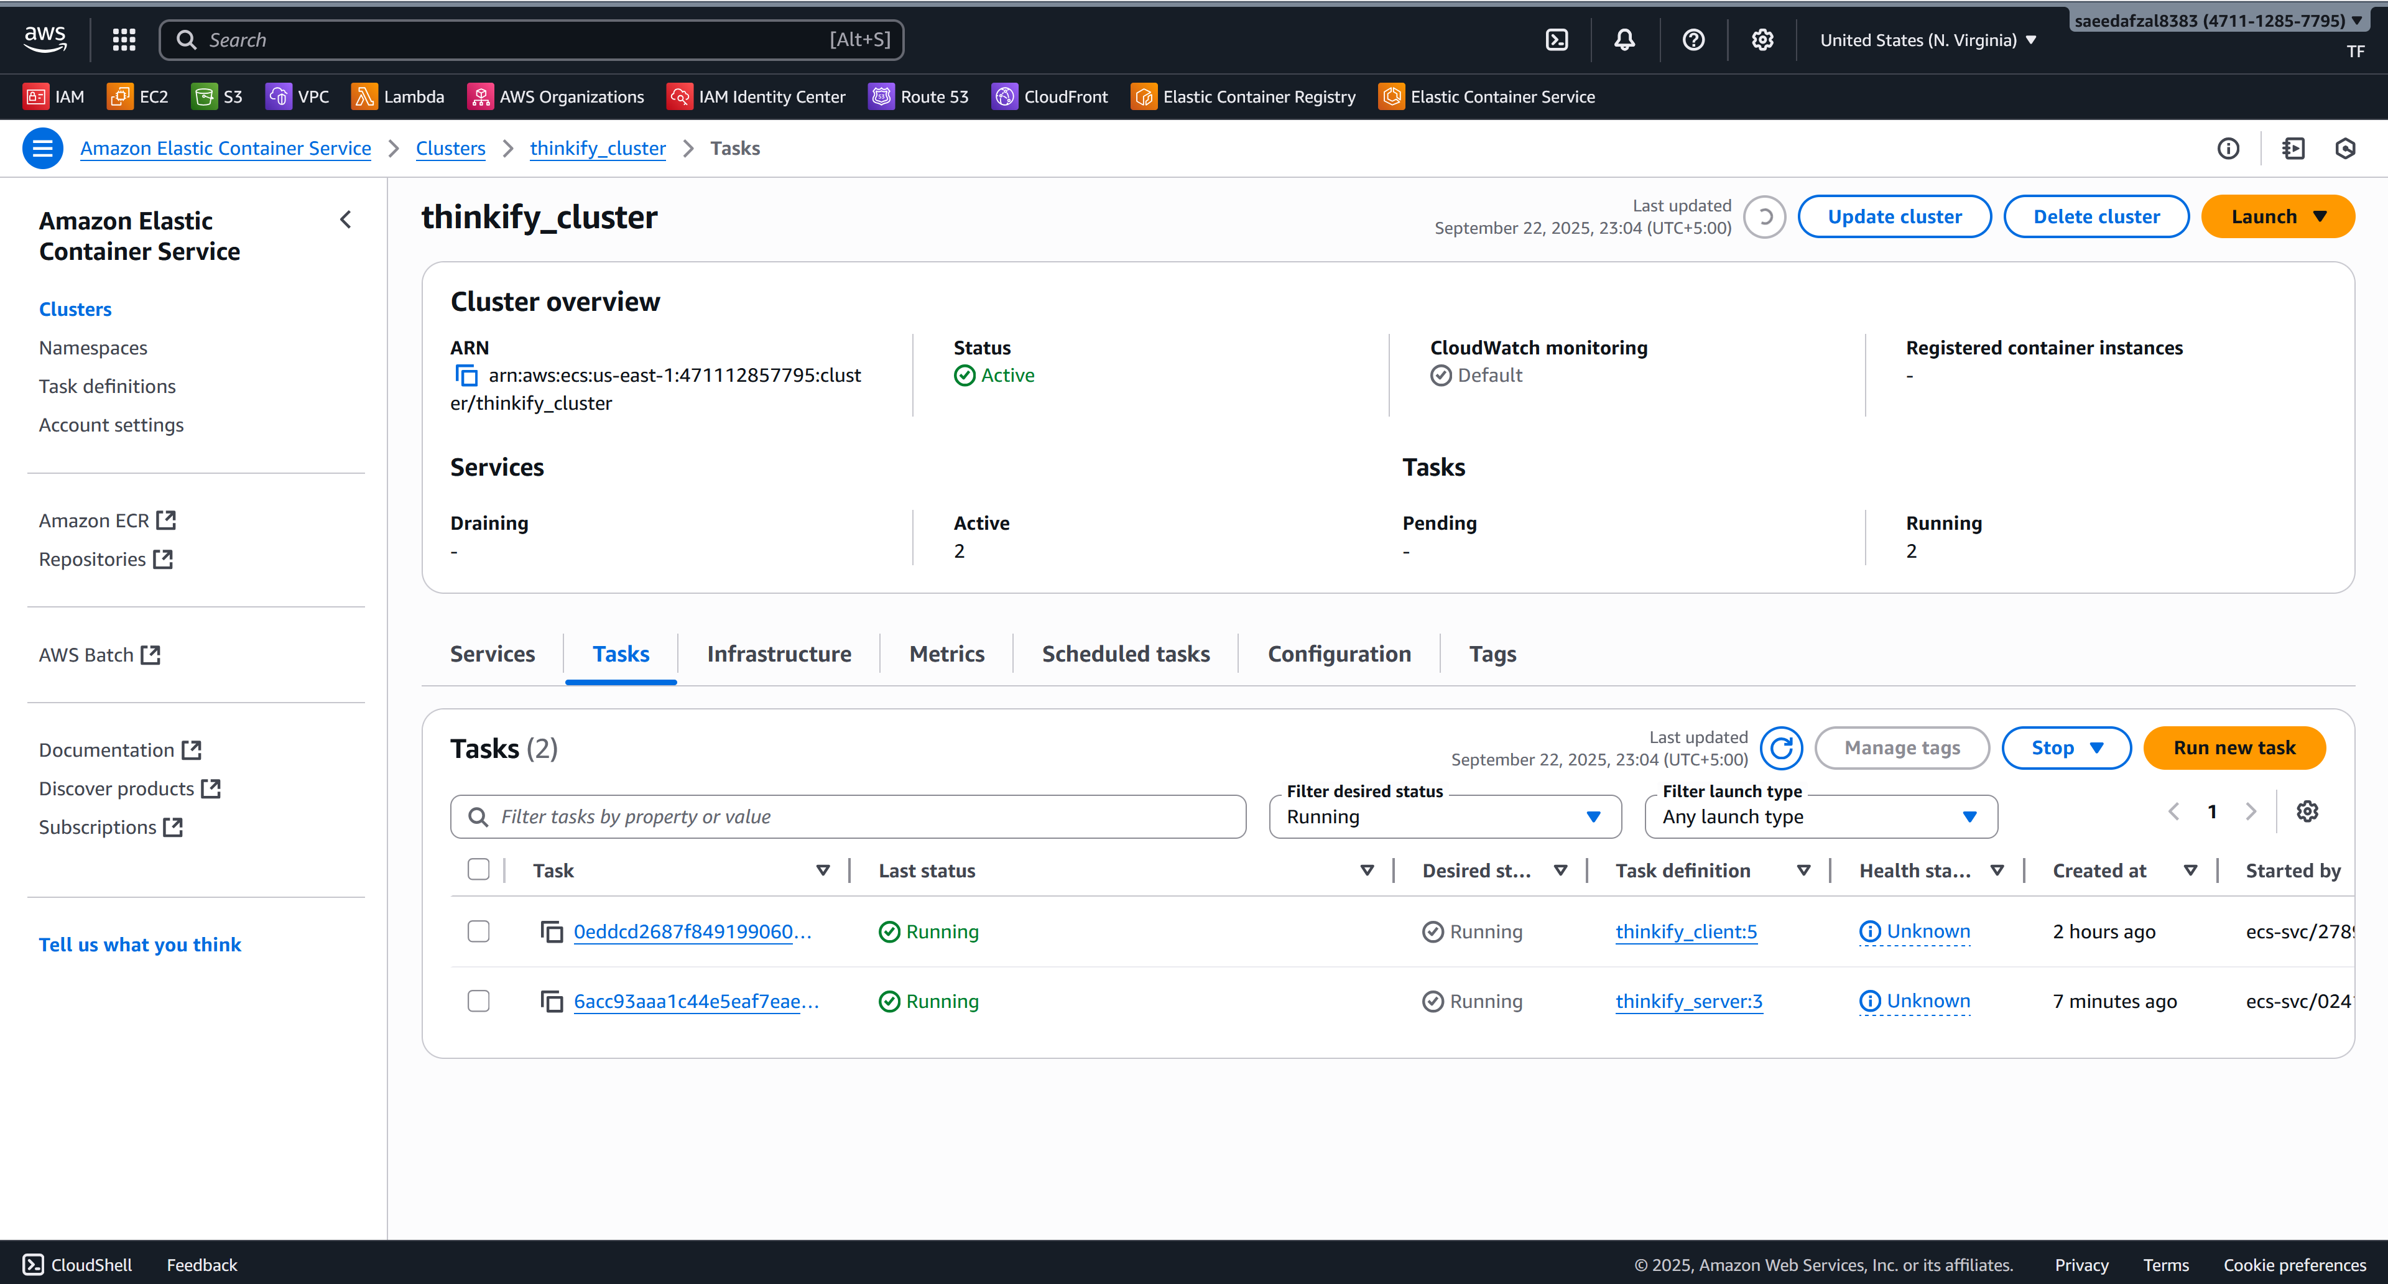Check the task starting with 0eddcd2687
The image size is (2388, 1284).
(478, 931)
